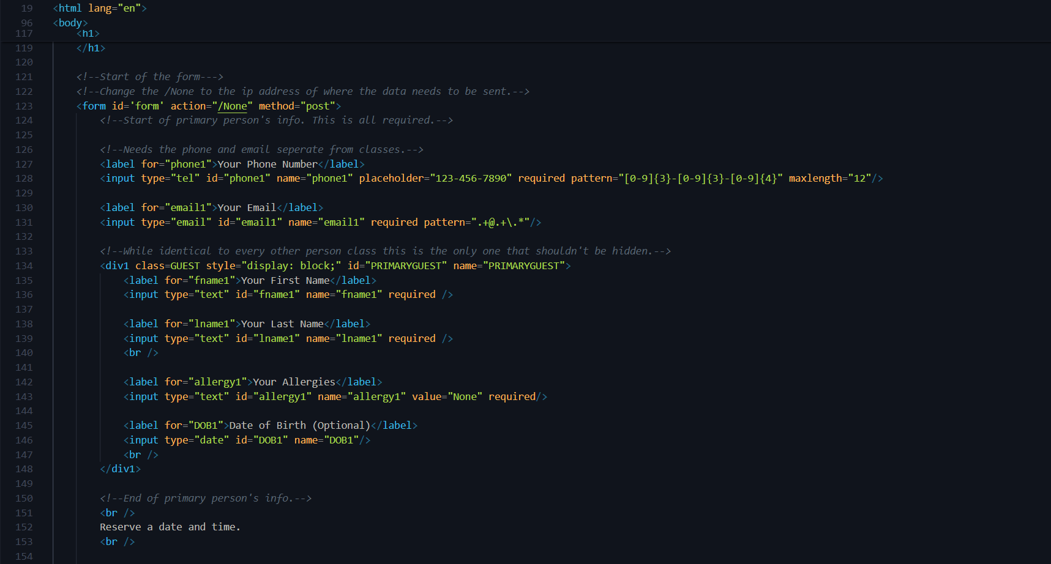Viewport: 1051px width, 564px height.
Task: Click the phone pattern "[0-9]{3}-[0-9]{3}-[0-9]{4}"
Action: click(700, 179)
